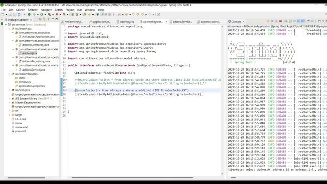Open dropdown arrow beside Run icon

(x=45, y=14)
